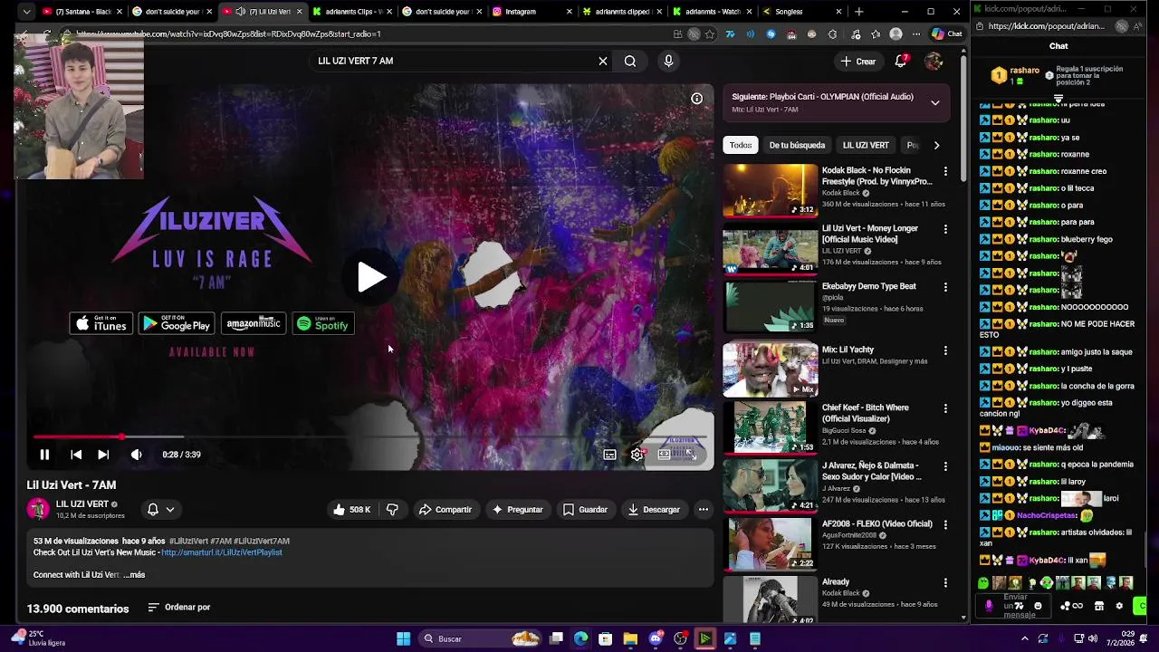This screenshot has width=1159, height=652.
Task: Dislike the video
Action: [392, 510]
